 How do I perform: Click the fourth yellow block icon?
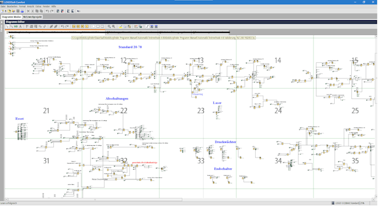[87, 27]
